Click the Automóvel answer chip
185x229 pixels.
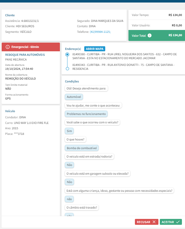74,97
